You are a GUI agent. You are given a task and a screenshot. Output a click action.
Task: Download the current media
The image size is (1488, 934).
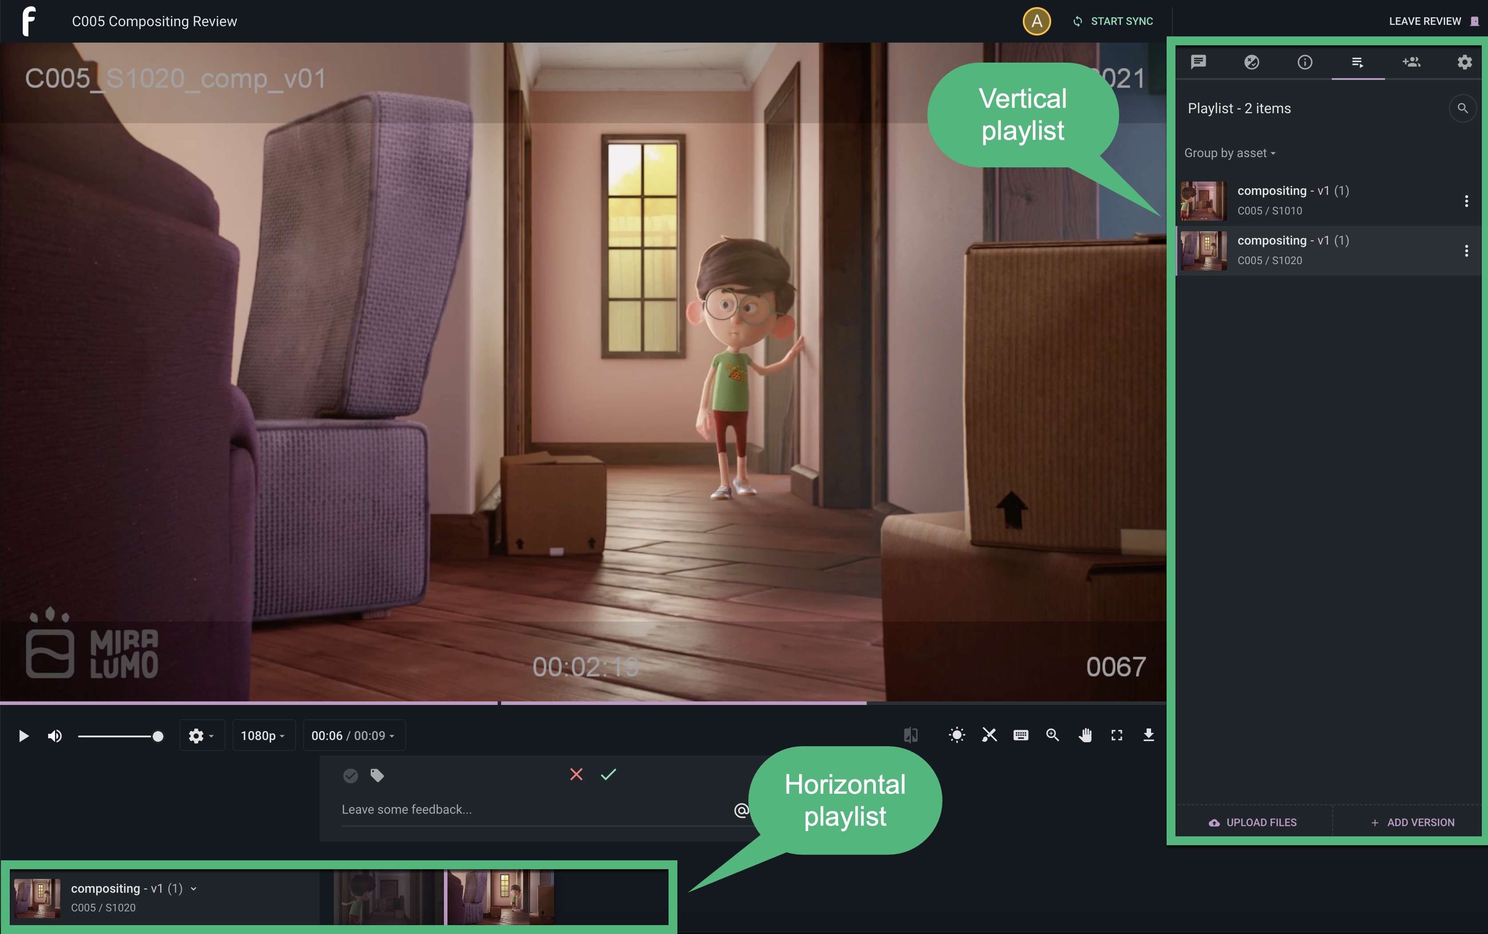(x=1149, y=735)
